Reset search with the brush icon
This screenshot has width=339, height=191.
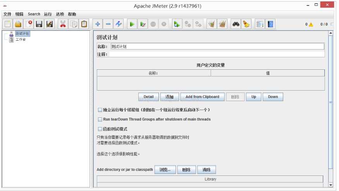(246, 24)
